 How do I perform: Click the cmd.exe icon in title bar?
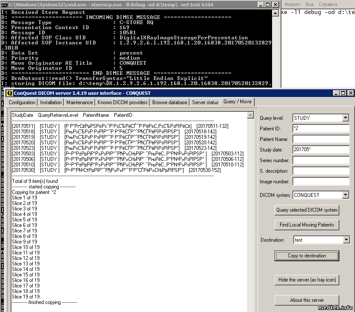pos(4,5)
